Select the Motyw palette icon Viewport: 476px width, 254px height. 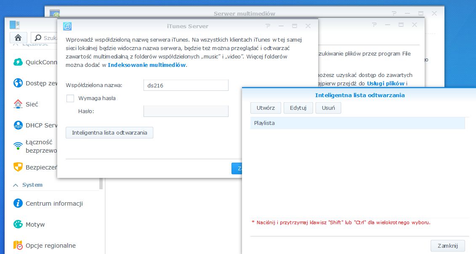(18, 224)
